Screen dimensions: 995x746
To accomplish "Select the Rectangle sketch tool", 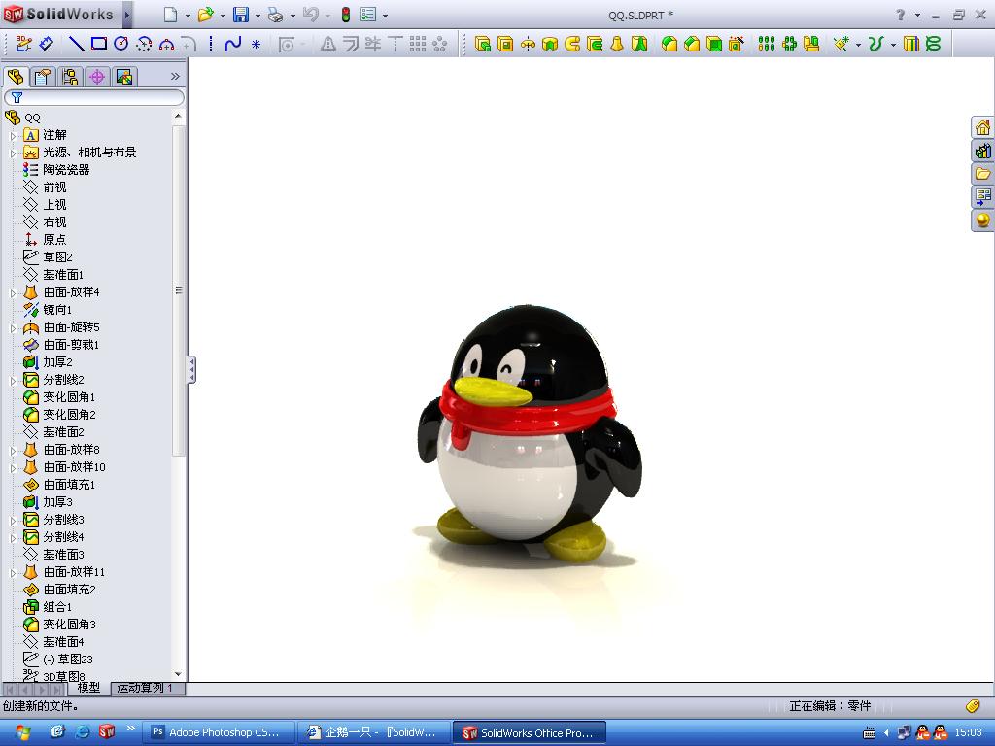I will pyautogui.click(x=98, y=43).
